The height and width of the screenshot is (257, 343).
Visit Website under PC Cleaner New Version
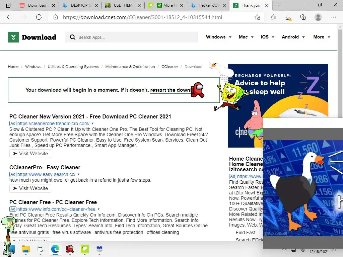click(x=30, y=154)
